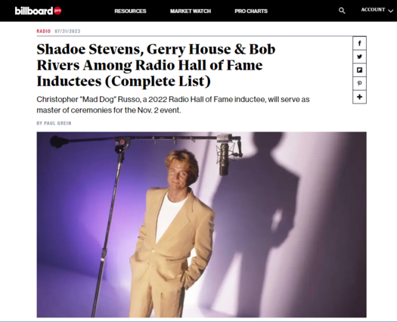Screen dimensions: 397x322
Task: Click the studio microphone in the photo
Action: (224, 158)
